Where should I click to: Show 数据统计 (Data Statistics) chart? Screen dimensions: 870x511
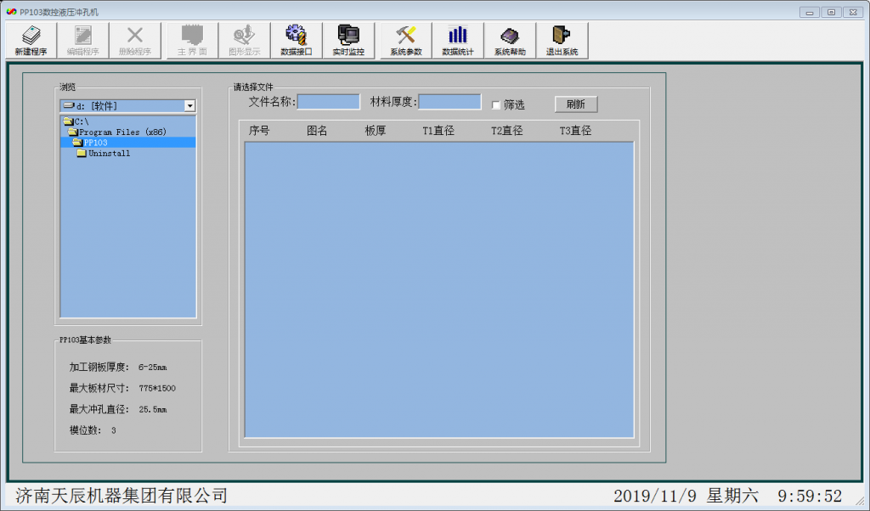[458, 40]
